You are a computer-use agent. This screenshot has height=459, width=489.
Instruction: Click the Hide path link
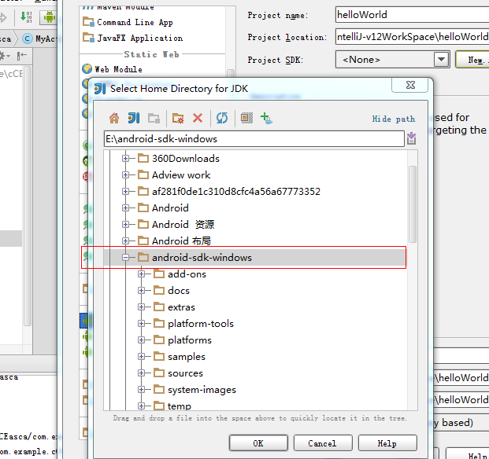(393, 119)
